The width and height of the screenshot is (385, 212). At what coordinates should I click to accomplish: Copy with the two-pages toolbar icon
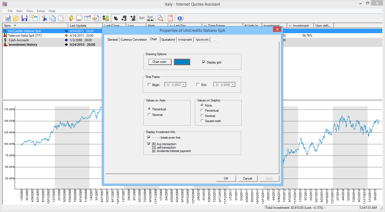tap(53, 18)
